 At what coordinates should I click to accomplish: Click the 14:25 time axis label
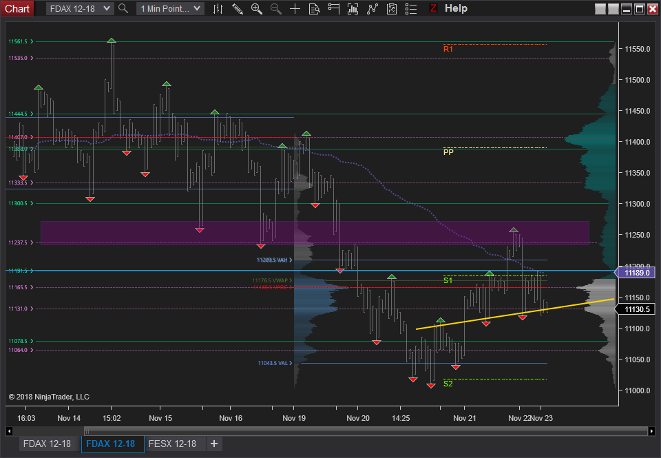[401, 418]
